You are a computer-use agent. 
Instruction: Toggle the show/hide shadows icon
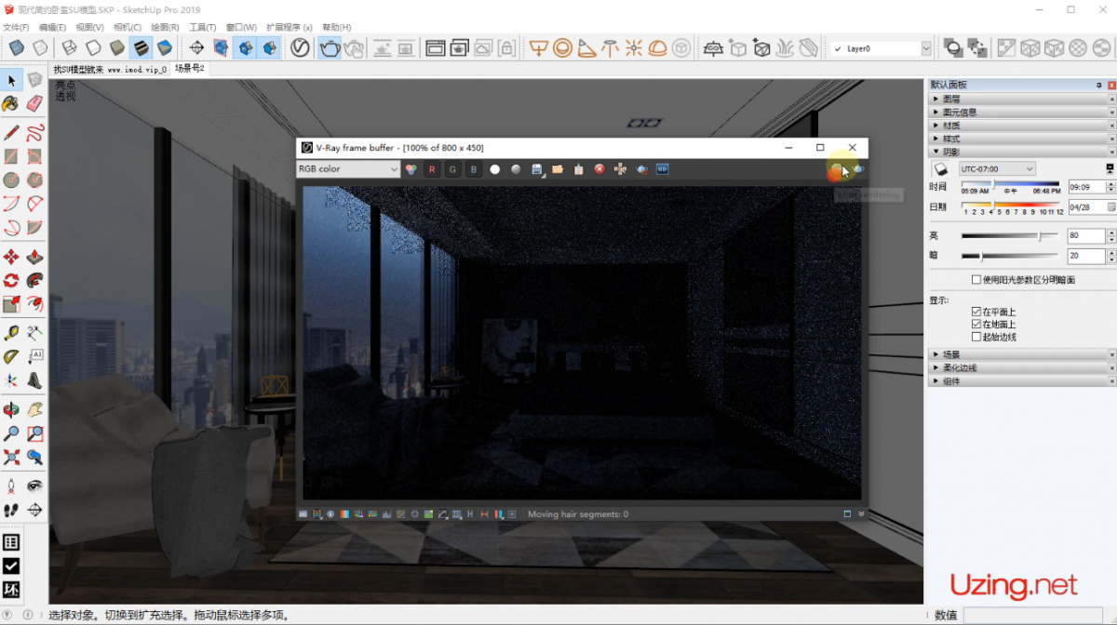[x=940, y=168]
